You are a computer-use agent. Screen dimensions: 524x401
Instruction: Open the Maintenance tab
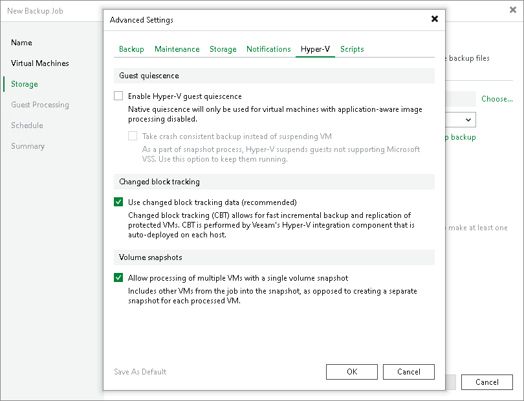click(177, 49)
